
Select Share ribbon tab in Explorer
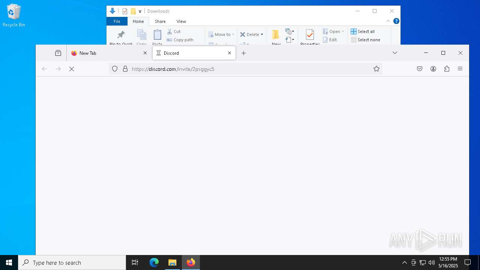click(160, 21)
